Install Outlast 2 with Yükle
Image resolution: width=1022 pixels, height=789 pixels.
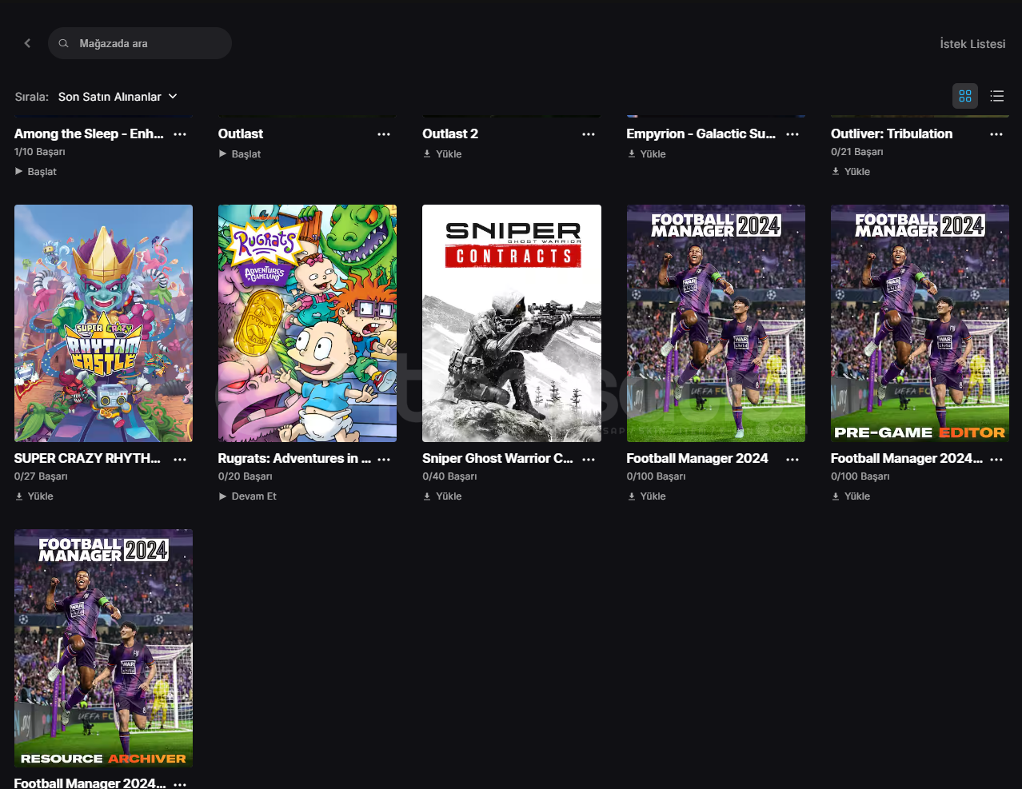pos(442,153)
